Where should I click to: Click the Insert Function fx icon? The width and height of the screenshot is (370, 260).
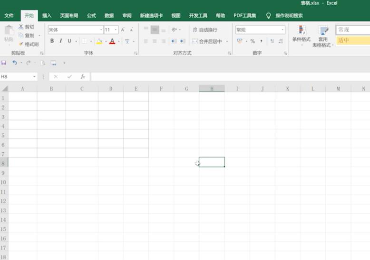[83, 76]
